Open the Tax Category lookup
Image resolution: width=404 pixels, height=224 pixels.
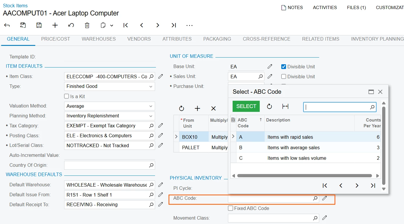(x=151, y=126)
